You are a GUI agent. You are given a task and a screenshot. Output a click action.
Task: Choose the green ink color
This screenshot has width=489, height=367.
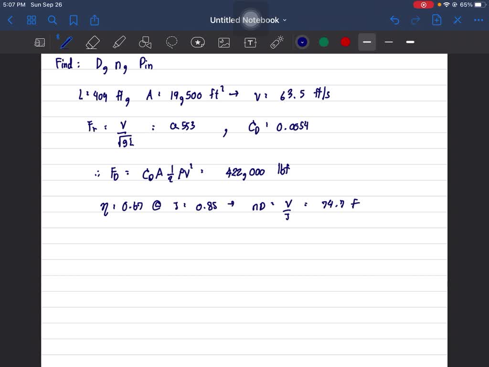pos(324,42)
